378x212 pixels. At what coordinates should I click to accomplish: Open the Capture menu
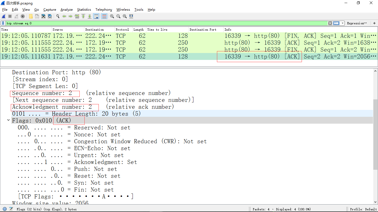pyautogui.click(x=50, y=9)
